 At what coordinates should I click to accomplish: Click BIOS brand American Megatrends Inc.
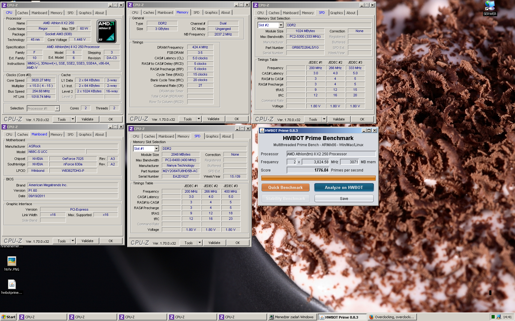tap(73, 185)
